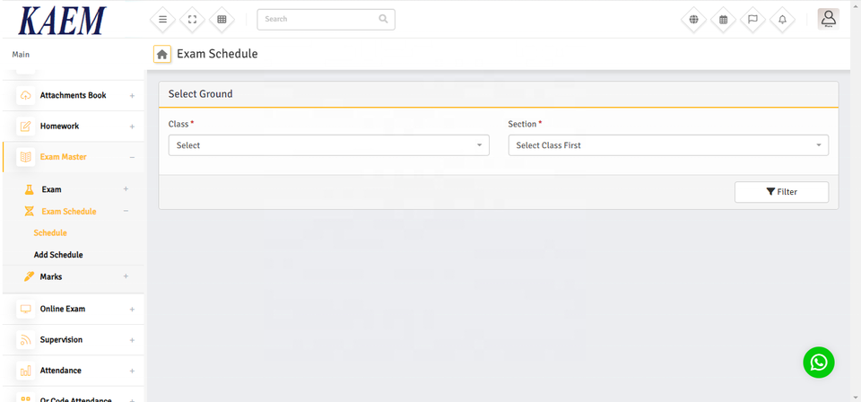
Task: Open the globe language icon
Action: coord(693,20)
